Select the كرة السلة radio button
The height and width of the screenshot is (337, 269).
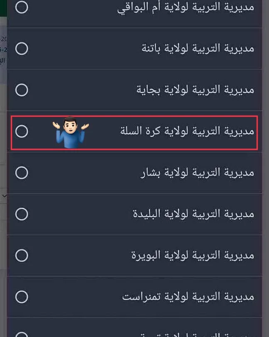tap(22, 131)
